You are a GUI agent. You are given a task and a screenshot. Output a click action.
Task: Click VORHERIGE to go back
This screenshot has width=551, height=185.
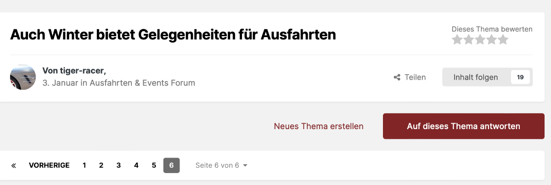49,165
